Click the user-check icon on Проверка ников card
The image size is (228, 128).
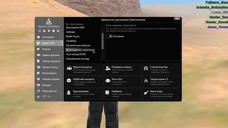(108, 68)
